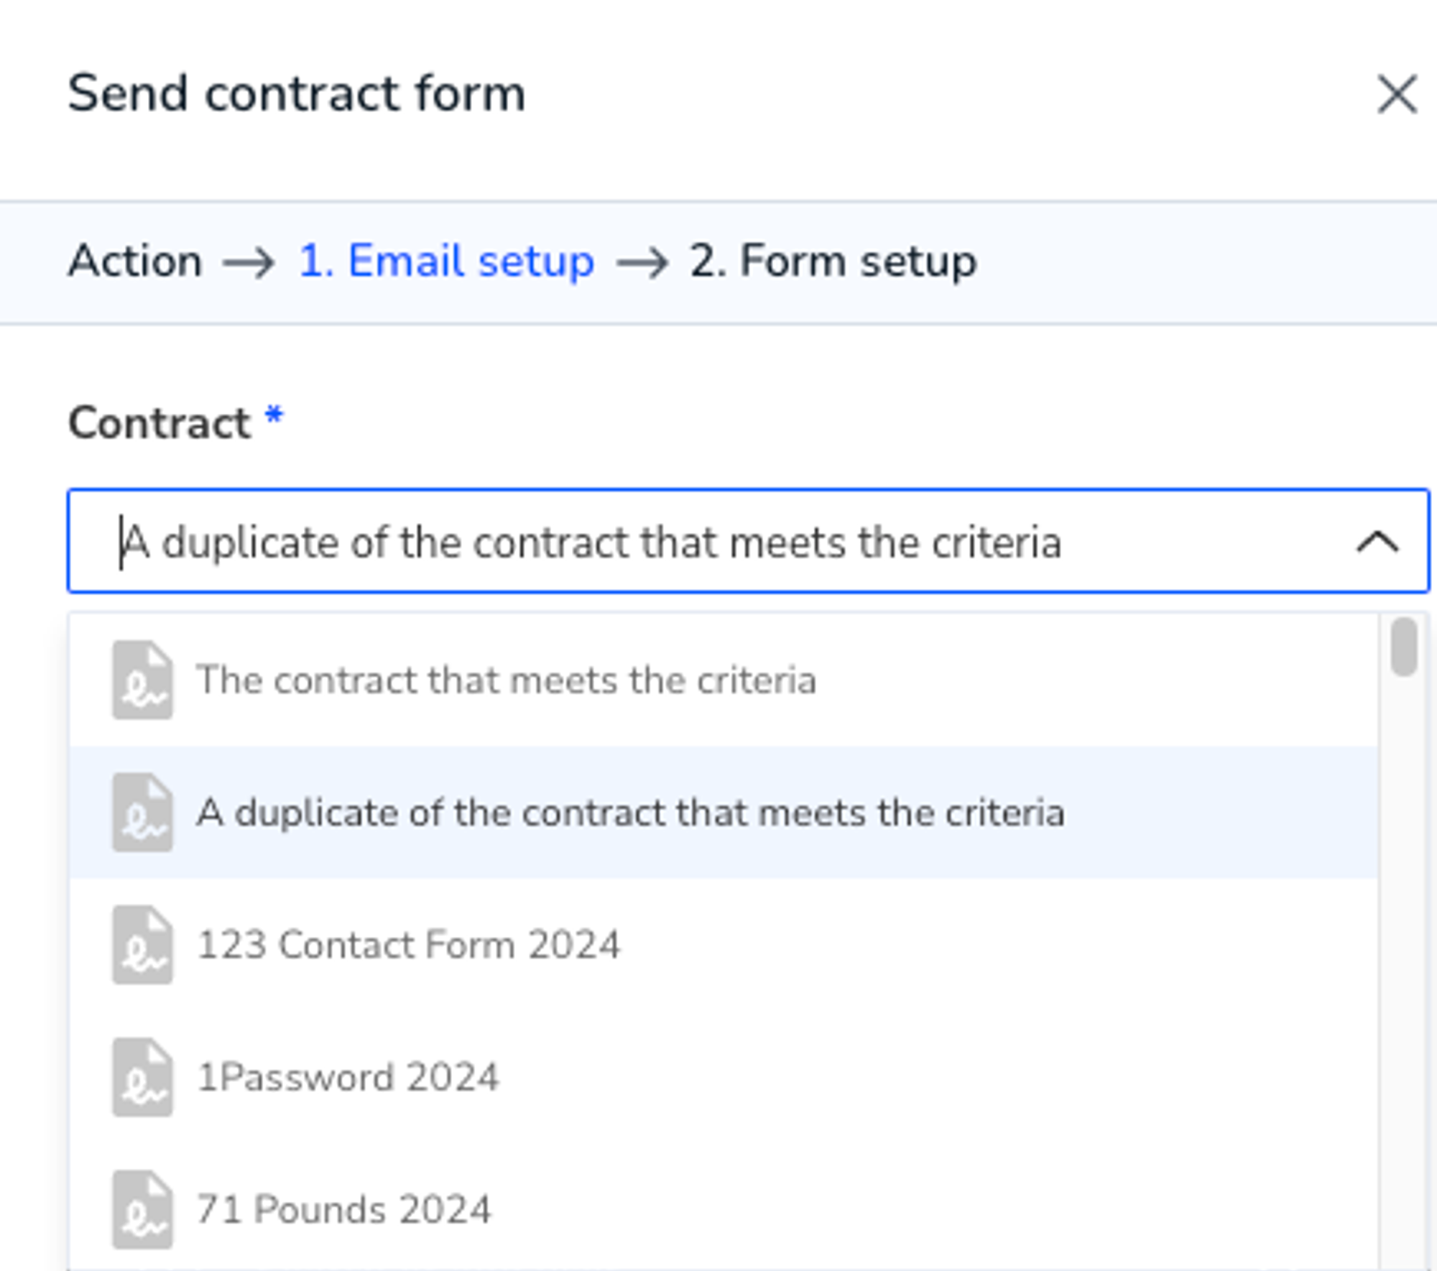Viewport: 1437px width, 1271px height.
Task: Click the document icon next to "A duplicate of the contract"
Action: pyautogui.click(x=142, y=812)
